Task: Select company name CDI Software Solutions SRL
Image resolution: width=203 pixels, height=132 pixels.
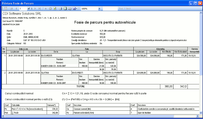Action: click(x=22, y=14)
